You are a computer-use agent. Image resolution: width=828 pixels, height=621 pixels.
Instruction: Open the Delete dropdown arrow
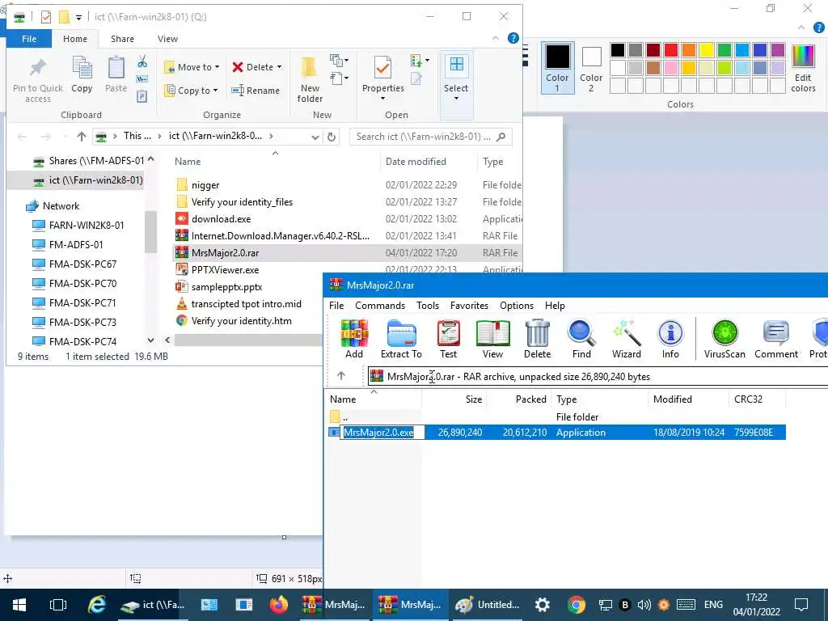[x=279, y=67]
